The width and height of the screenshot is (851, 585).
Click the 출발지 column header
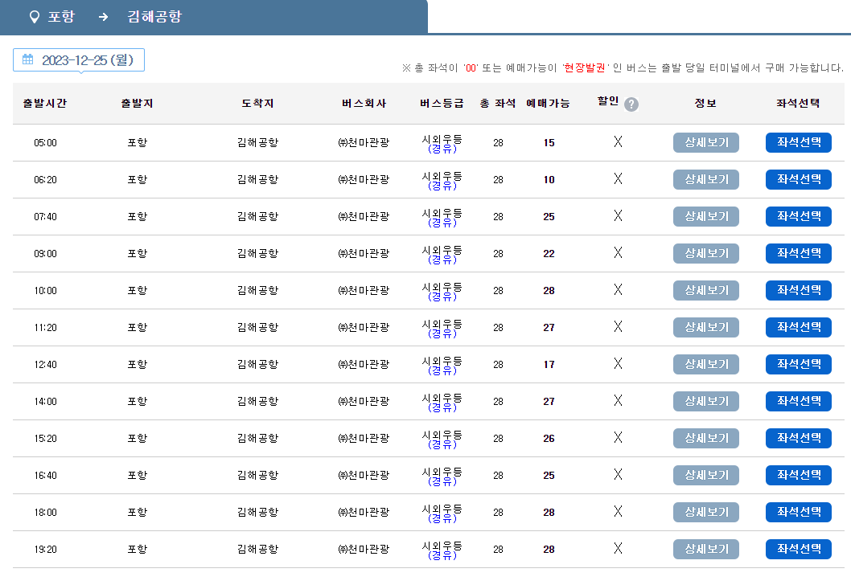(x=137, y=103)
